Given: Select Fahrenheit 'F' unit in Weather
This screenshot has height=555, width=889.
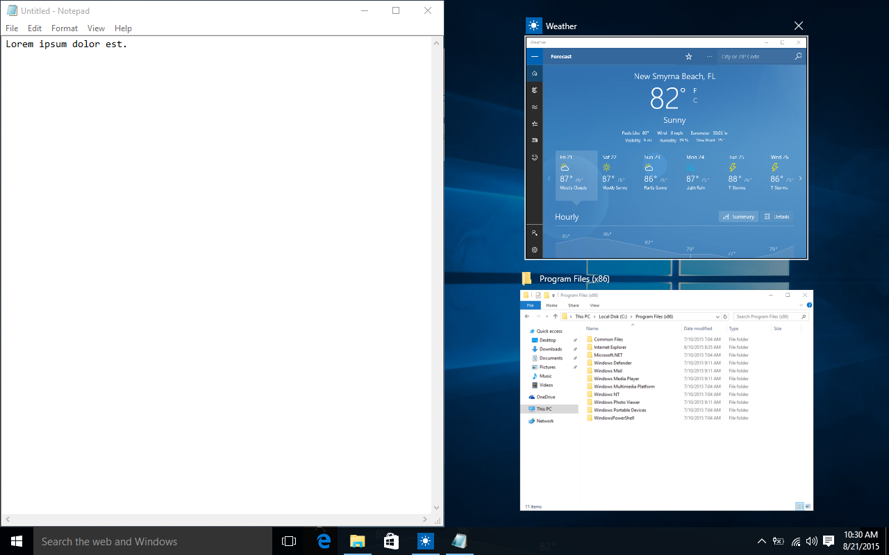Looking at the screenshot, I should (695, 91).
